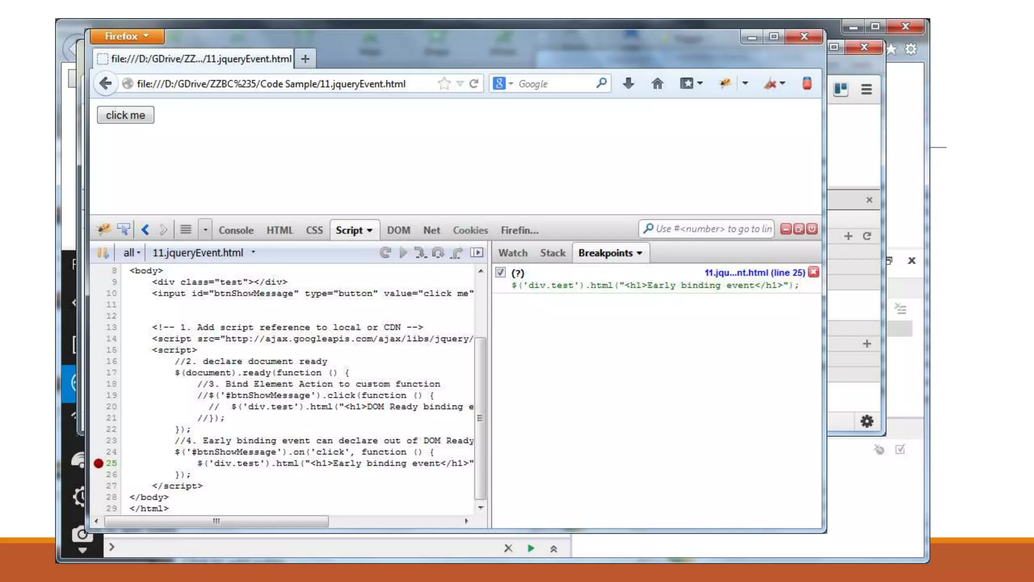The image size is (1034, 582).
Task: Open the Script tab dropdown arrow
Action: (x=370, y=230)
